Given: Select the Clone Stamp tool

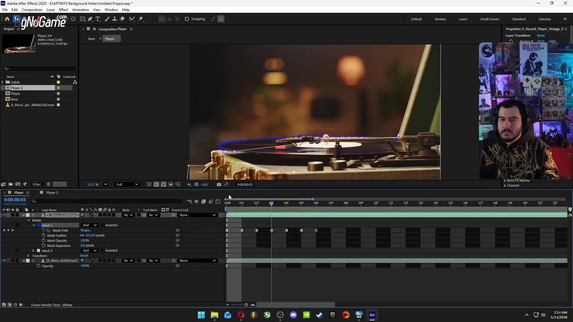Looking at the screenshot, I should point(115,19).
